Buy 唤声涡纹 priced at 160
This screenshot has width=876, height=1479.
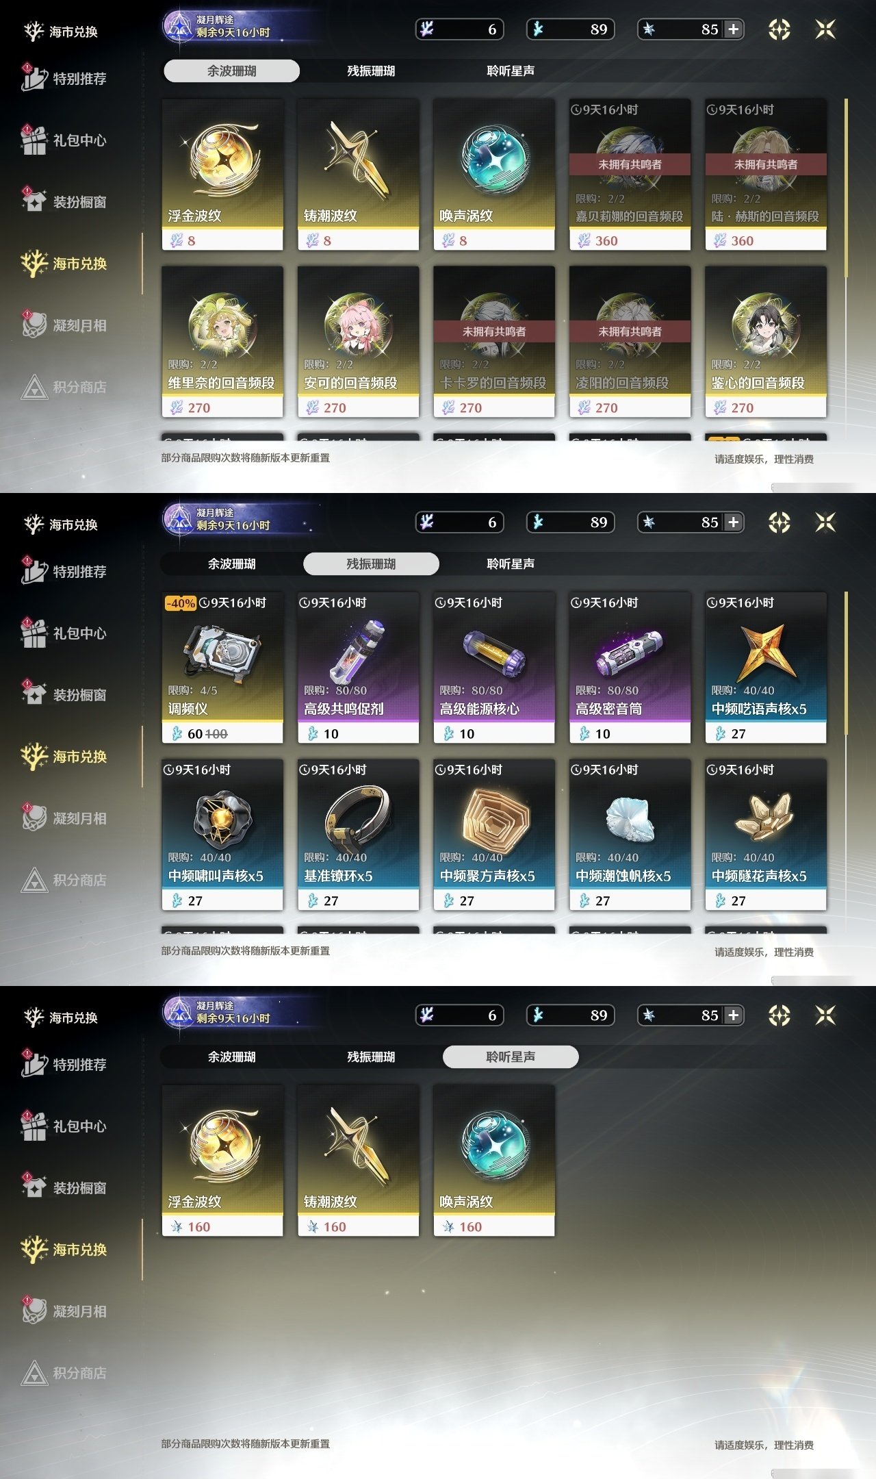click(494, 1161)
